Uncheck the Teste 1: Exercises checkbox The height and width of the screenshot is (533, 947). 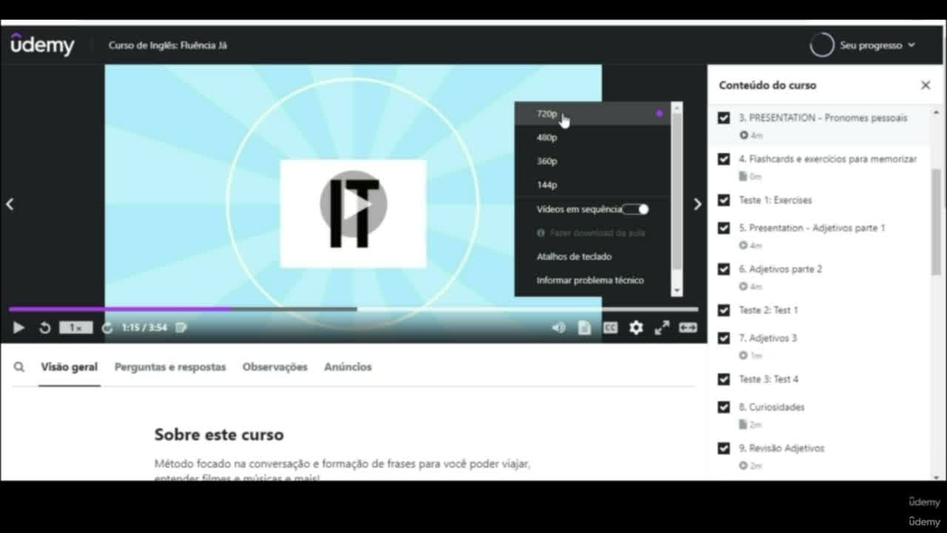[x=724, y=200]
